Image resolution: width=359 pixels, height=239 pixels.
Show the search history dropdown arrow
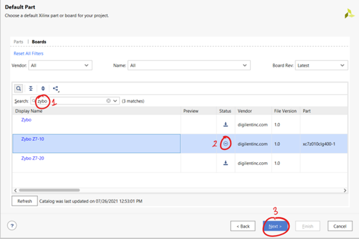click(x=115, y=101)
